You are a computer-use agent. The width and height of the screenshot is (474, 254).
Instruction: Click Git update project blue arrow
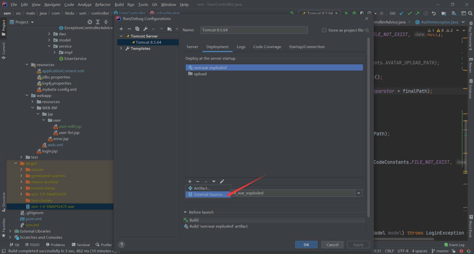tap(402, 13)
